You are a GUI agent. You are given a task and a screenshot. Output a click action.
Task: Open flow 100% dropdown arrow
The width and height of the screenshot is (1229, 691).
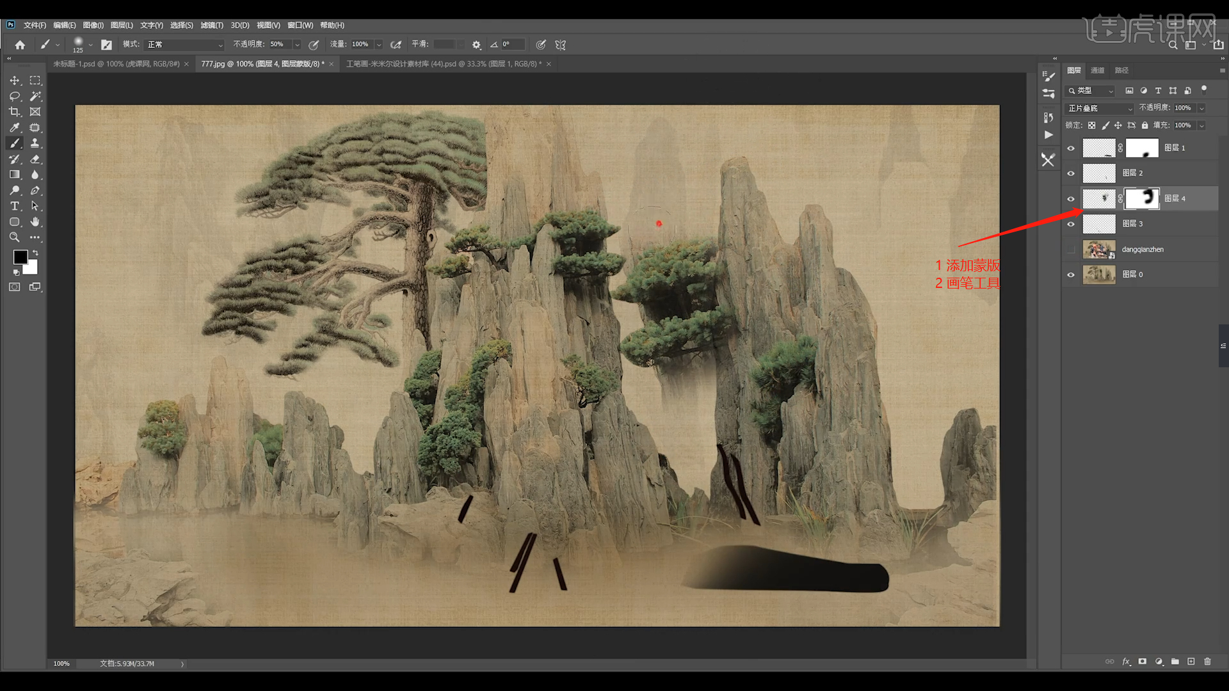click(x=379, y=45)
